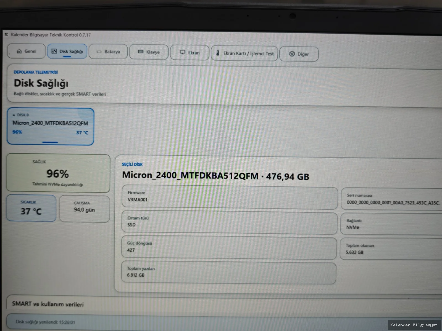Screen dimensions: 442x331
Task: Click the thermometer icon on İşlemci Test
Action: pos(218,53)
